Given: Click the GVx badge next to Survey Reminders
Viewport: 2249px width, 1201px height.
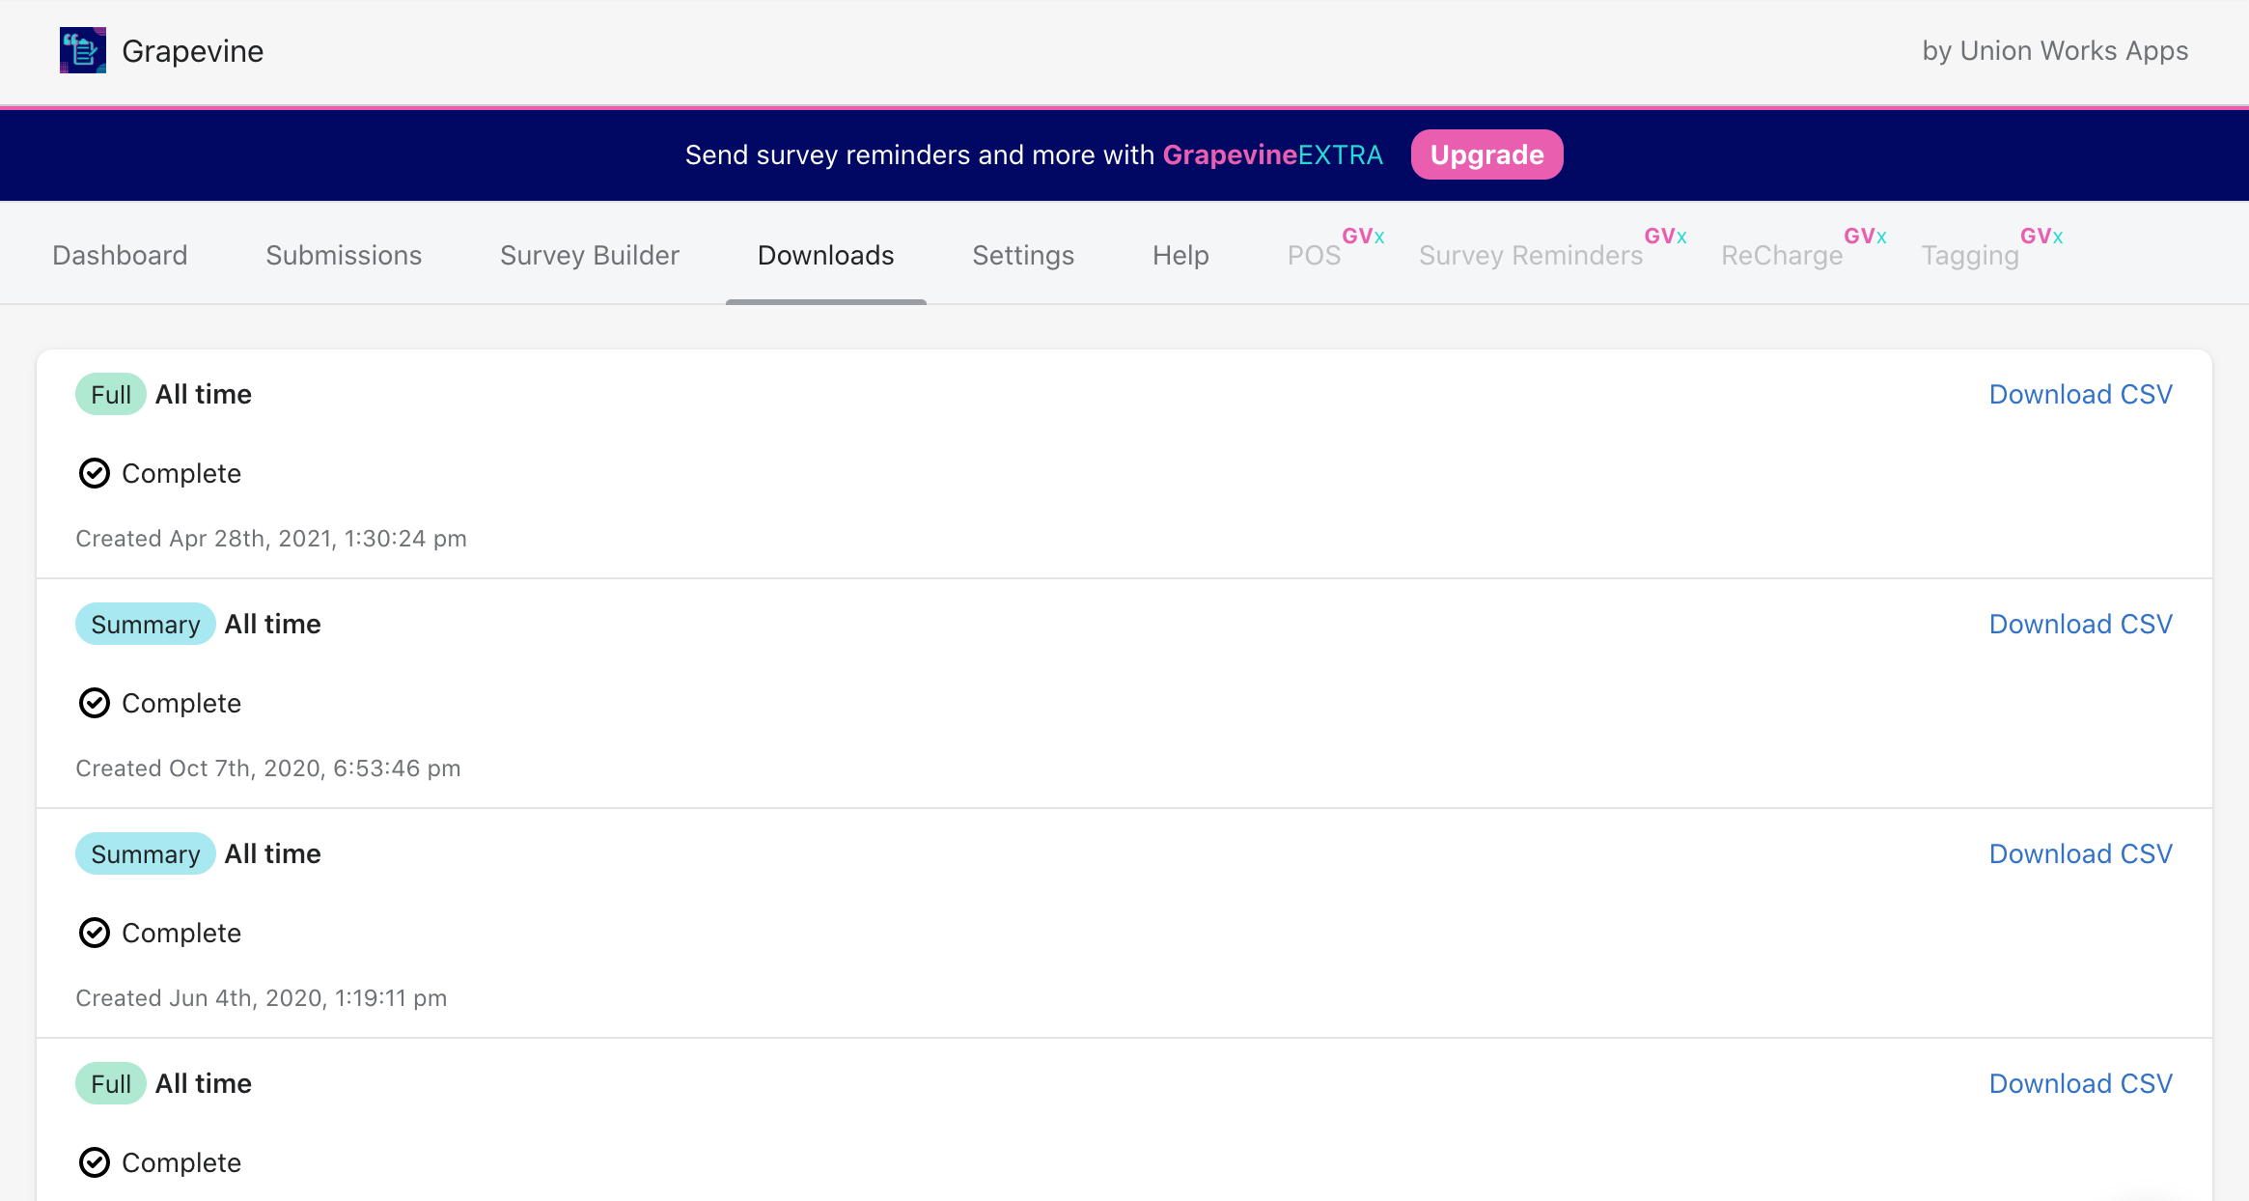Looking at the screenshot, I should click(x=1665, y=237).
